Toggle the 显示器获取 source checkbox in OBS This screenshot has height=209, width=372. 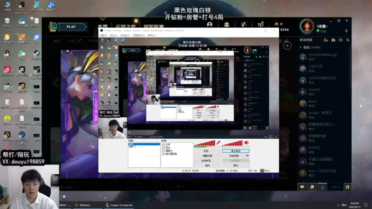[164, 154]
